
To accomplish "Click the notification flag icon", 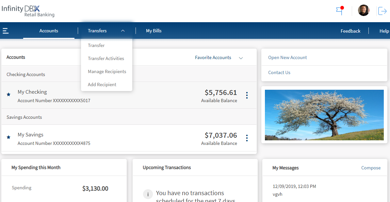I will [340, 10].
